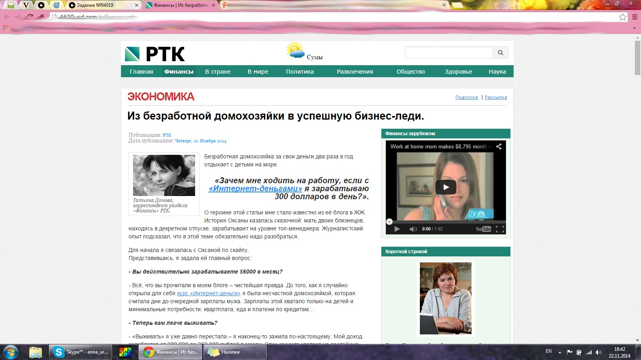
Task: Play the video with center play button
Action: pyautogui.click(x=446, y=187)
